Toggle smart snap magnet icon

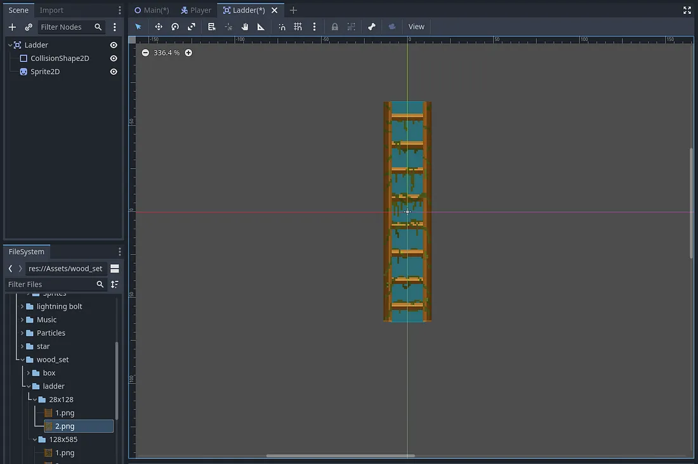282,27
